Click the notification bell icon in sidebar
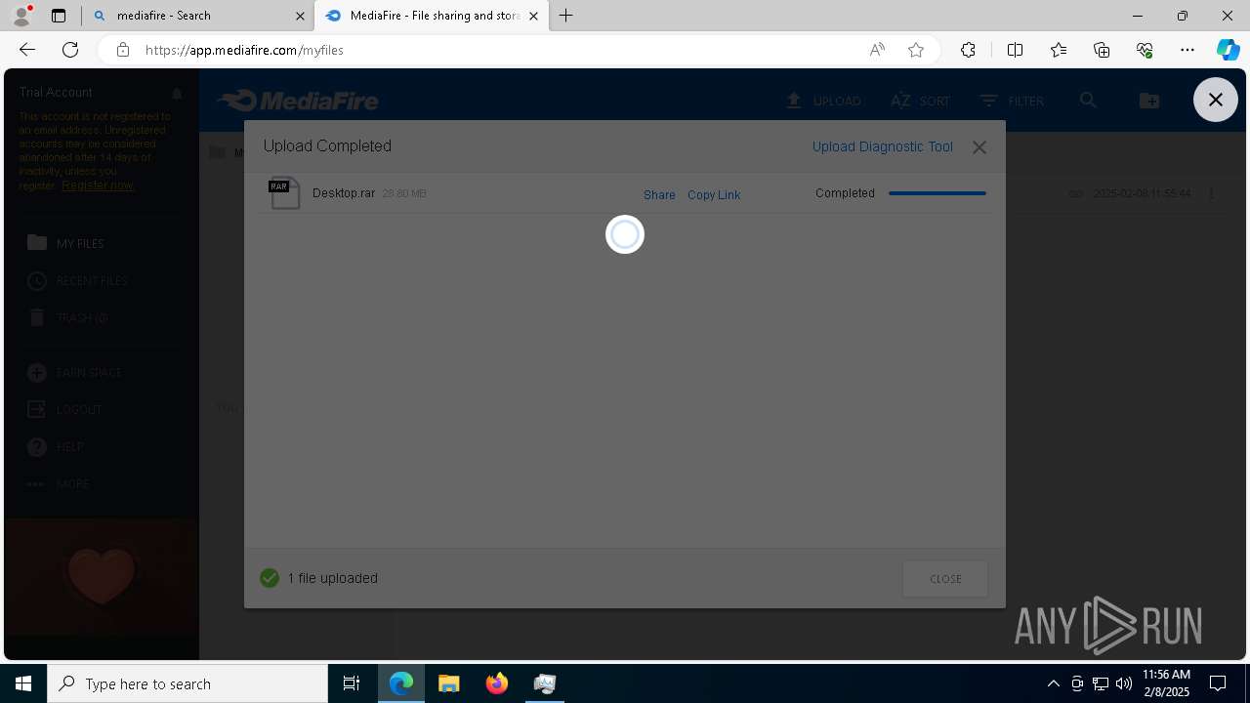Screen dimensions: 1250x703 (x=177, y=94)
